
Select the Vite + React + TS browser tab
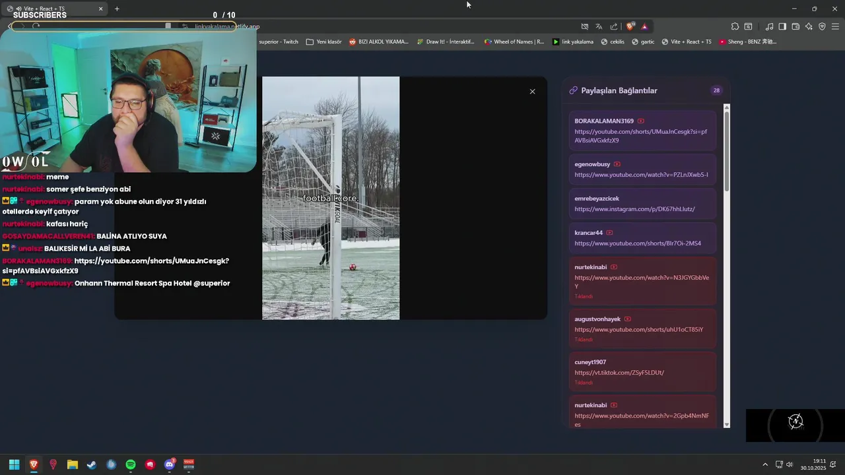[x=54, y=9]
